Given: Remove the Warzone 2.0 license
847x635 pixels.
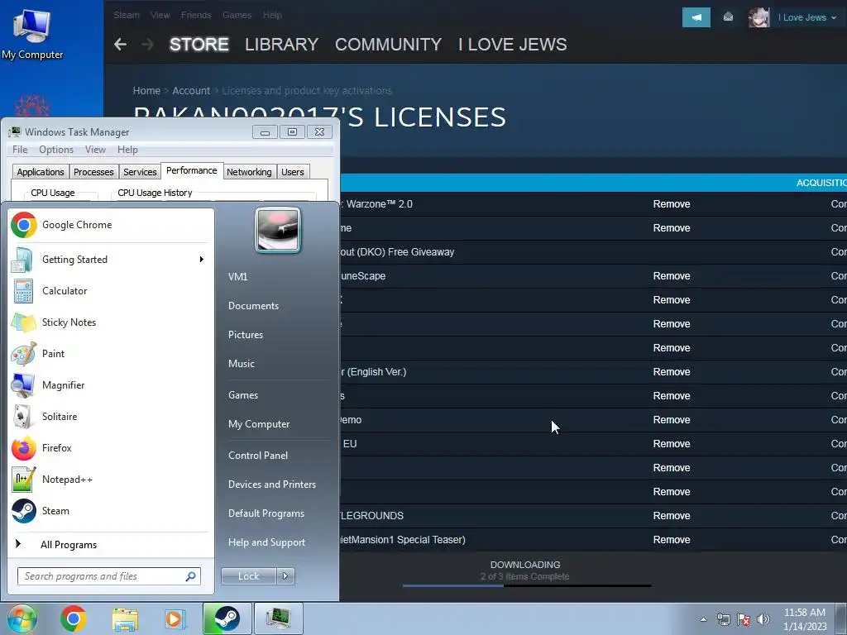Looking at the screenshot, I should point(672,204).
